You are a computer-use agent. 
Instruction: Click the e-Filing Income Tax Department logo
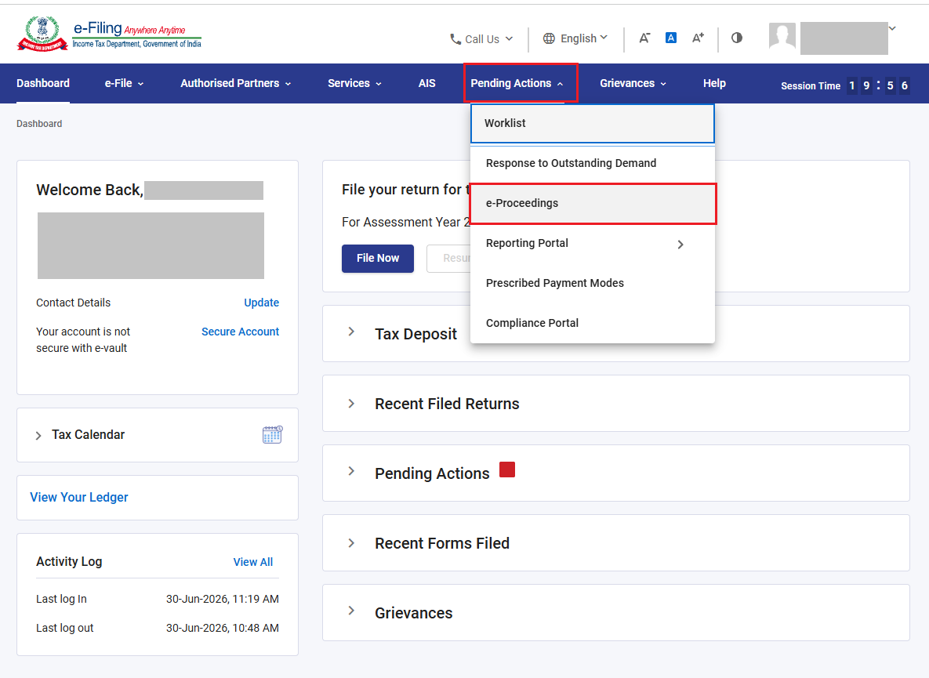pos(109,34)
